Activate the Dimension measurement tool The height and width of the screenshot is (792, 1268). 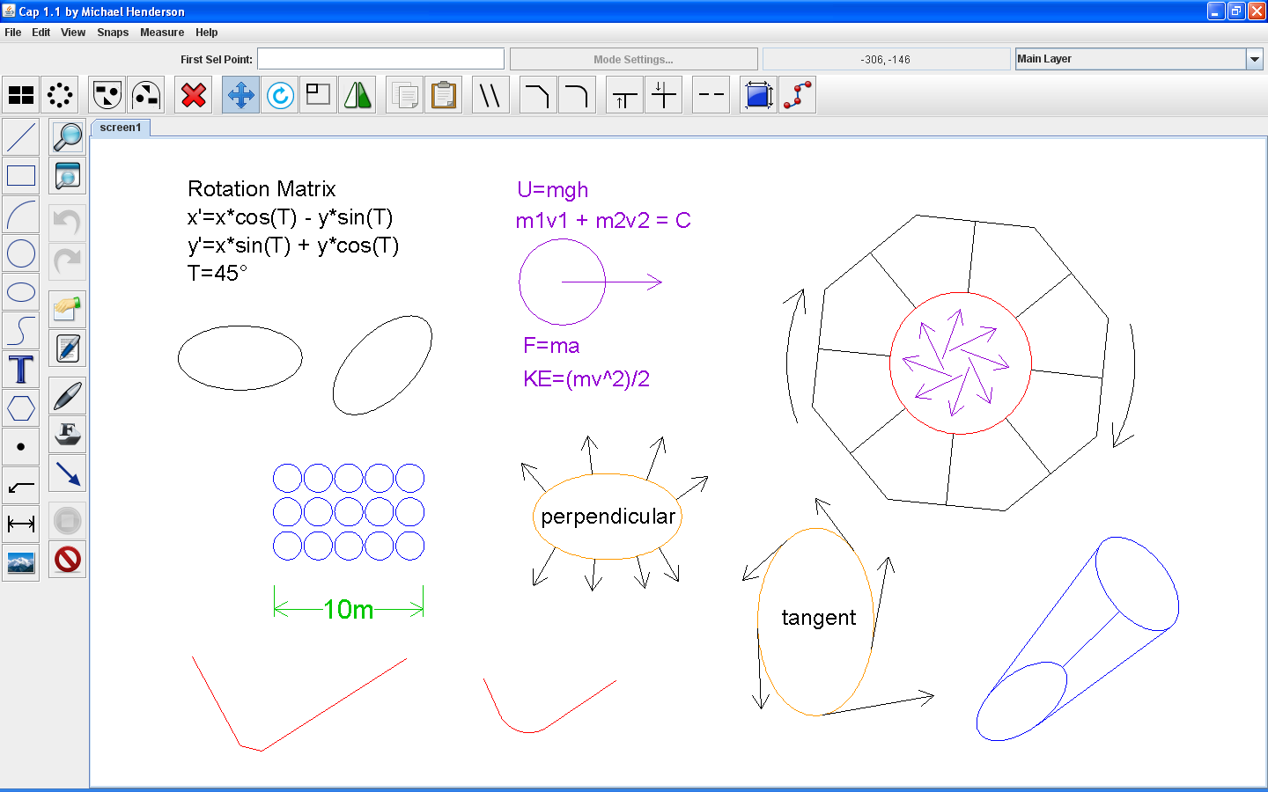click(x=21, y=524)
